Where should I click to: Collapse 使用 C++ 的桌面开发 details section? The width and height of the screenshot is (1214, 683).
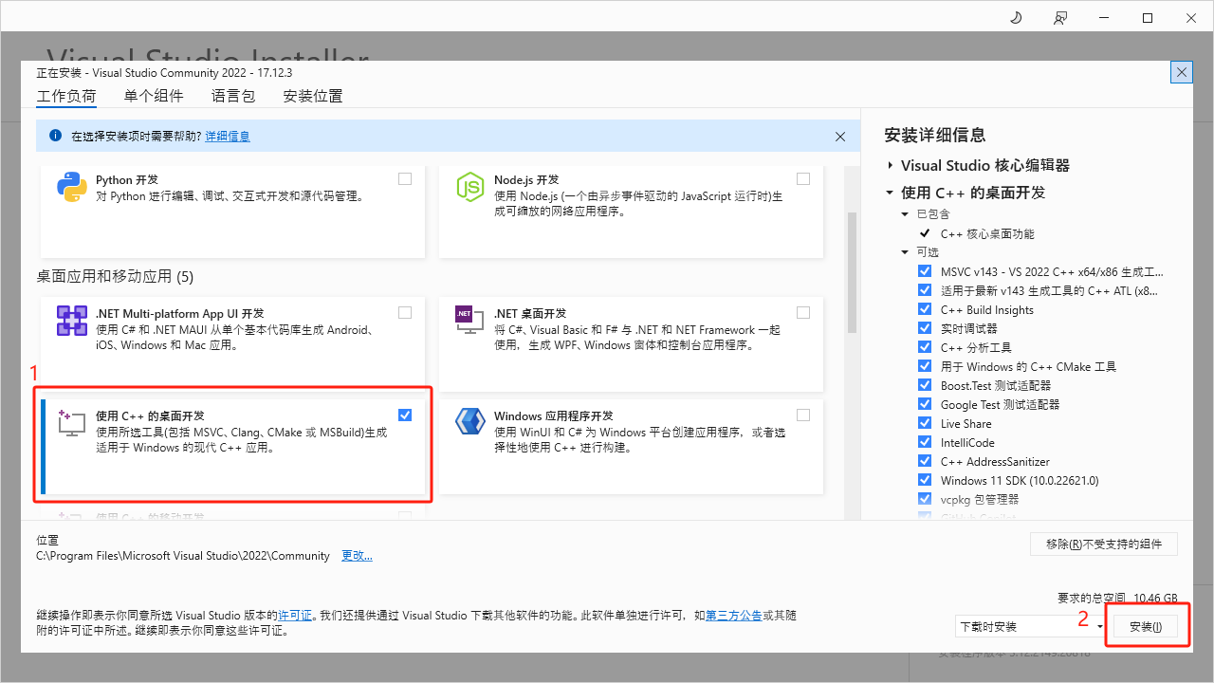[x=890, y=193]
